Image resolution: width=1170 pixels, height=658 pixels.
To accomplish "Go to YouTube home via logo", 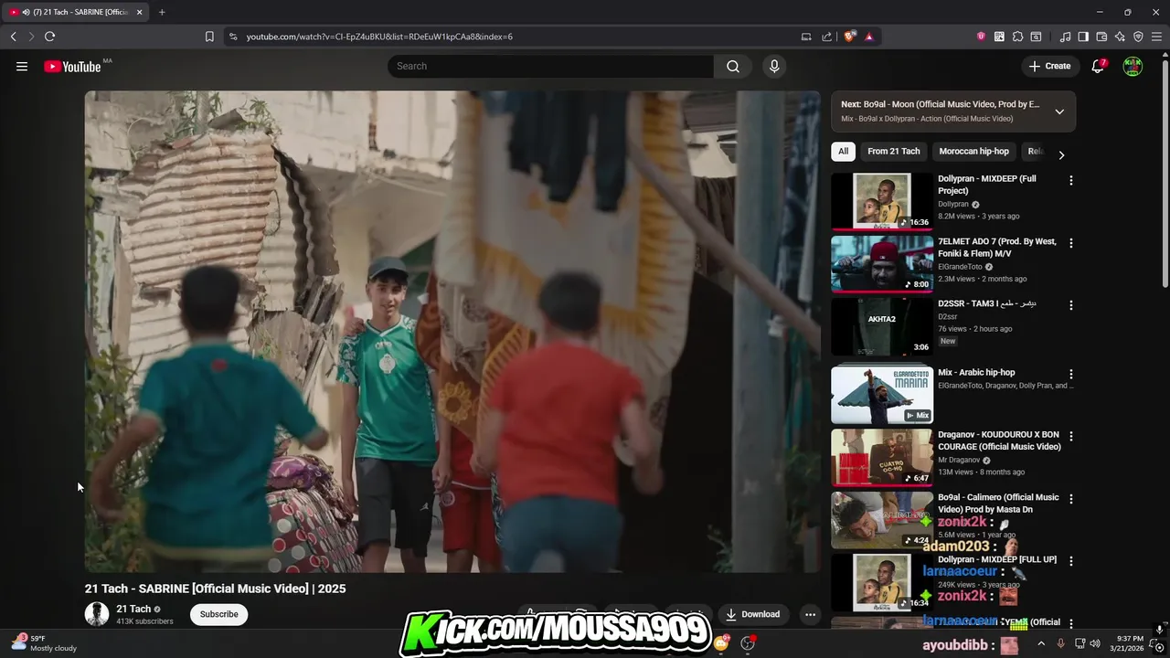I will [73, 66].
